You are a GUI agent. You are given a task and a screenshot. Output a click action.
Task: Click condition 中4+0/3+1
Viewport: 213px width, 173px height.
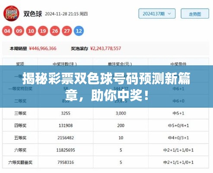click(x=178, y=138)
